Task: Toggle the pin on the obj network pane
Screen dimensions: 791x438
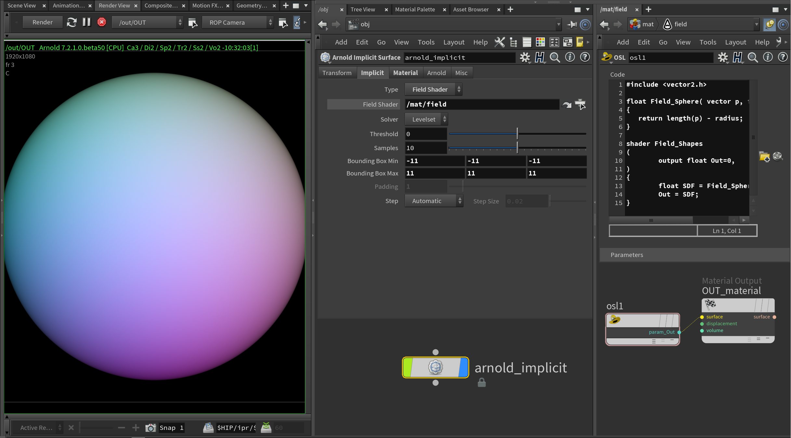Action: point(572,24)
